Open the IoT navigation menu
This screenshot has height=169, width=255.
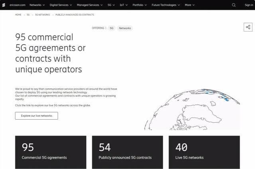[x=124, y=5]
